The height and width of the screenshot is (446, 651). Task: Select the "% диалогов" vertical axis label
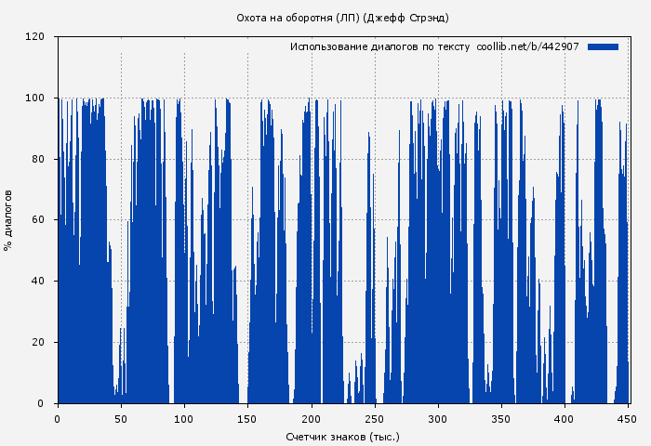pyautogui.click(x=8, y=220)
